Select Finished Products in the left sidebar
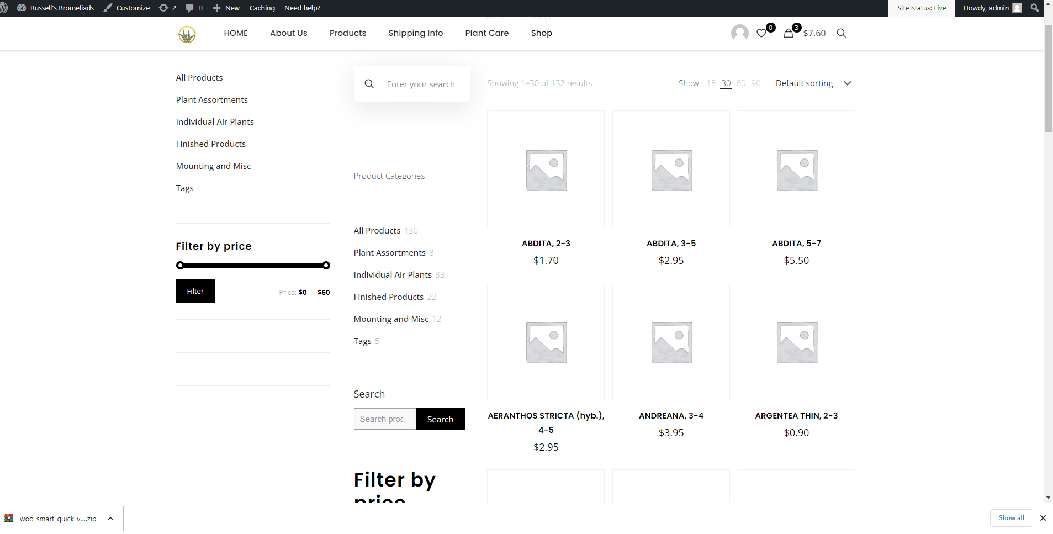This screenshot has height=534, width=1053. coord(211,144)
